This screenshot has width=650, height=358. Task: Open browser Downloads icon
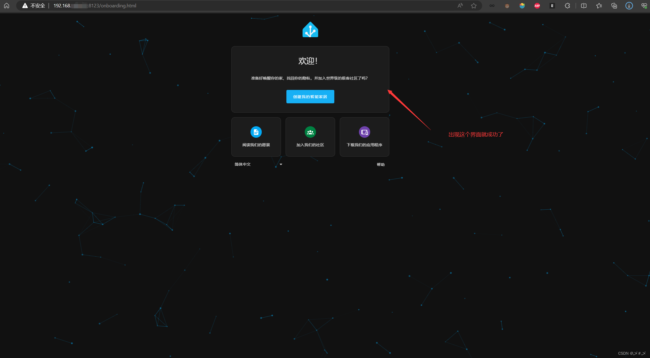coord(629,6)
